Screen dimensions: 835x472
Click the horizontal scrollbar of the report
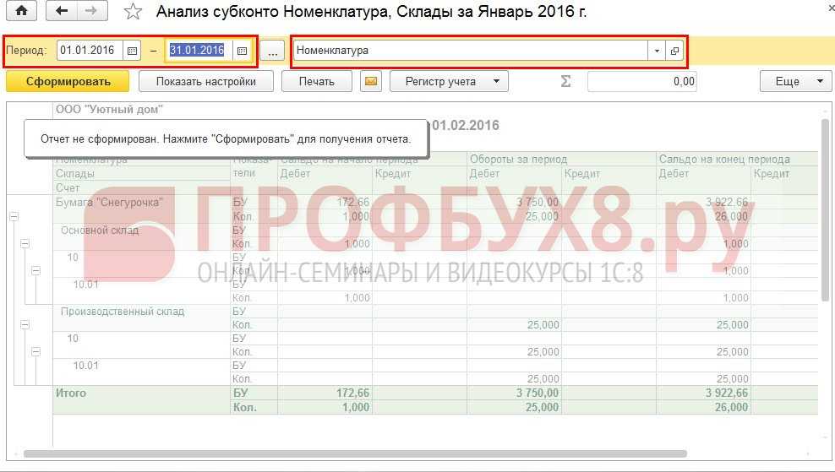[355, 454]
